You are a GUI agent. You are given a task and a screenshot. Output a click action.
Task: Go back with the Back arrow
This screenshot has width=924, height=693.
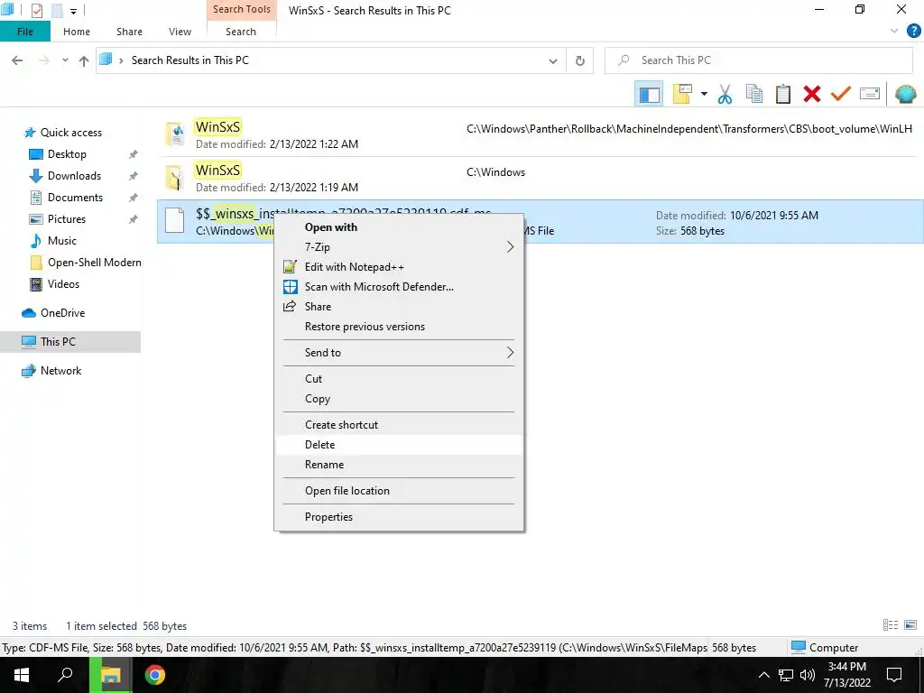point(17,60)
